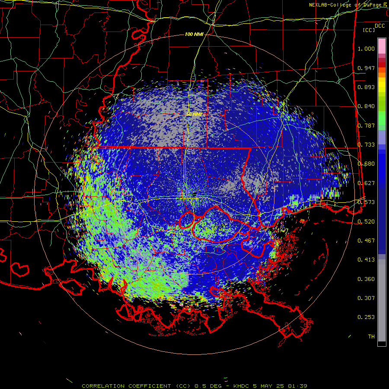Click the 0.840 legend value
This screenshot has height=389, width=389.
[x=366, y=106]
